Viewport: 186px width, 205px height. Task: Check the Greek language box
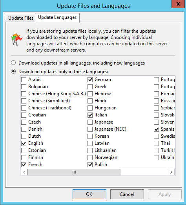coord(90,87)
